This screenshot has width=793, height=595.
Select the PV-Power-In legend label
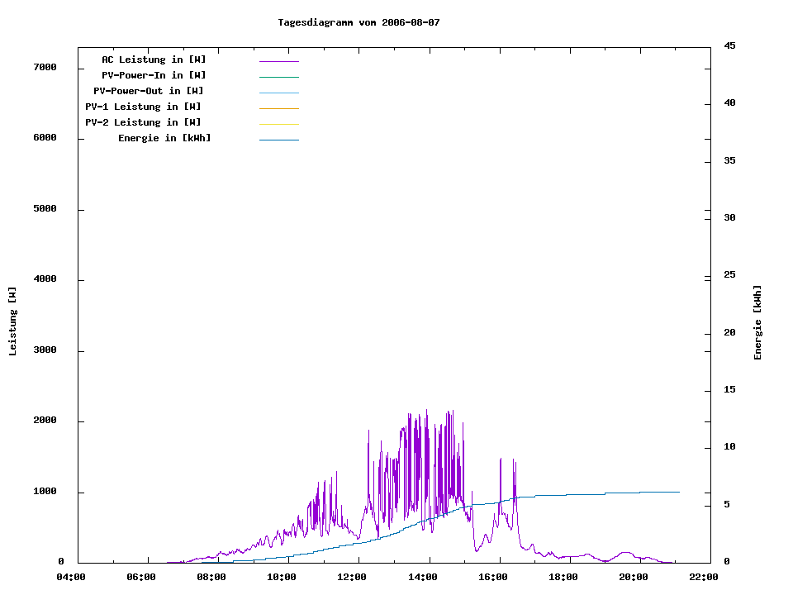(x=154, y=75)
